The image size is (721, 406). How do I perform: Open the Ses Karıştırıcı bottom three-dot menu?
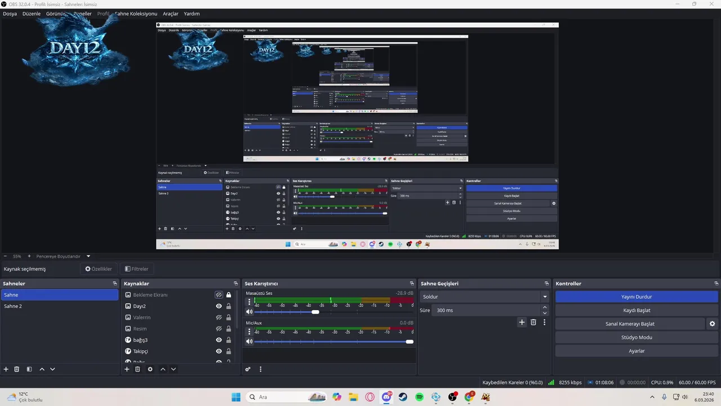pyautogui.click(x=260, y=369)
